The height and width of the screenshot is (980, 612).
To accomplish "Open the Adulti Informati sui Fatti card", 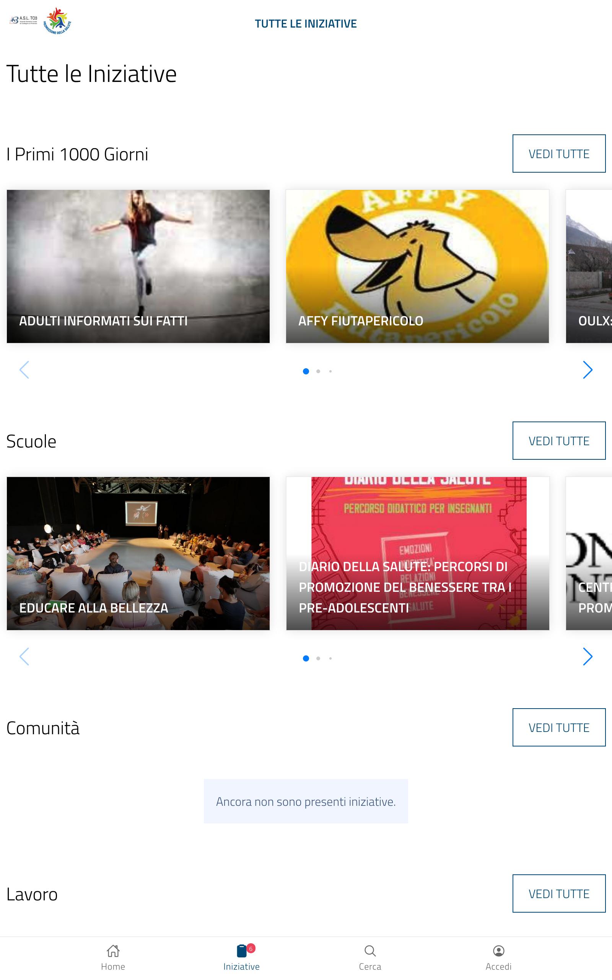I will click(138, 266).
